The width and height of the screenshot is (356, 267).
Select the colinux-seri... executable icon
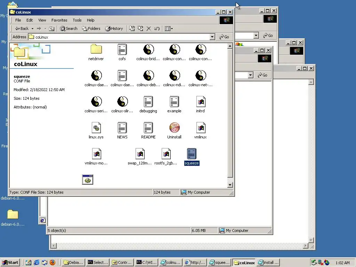96,102
